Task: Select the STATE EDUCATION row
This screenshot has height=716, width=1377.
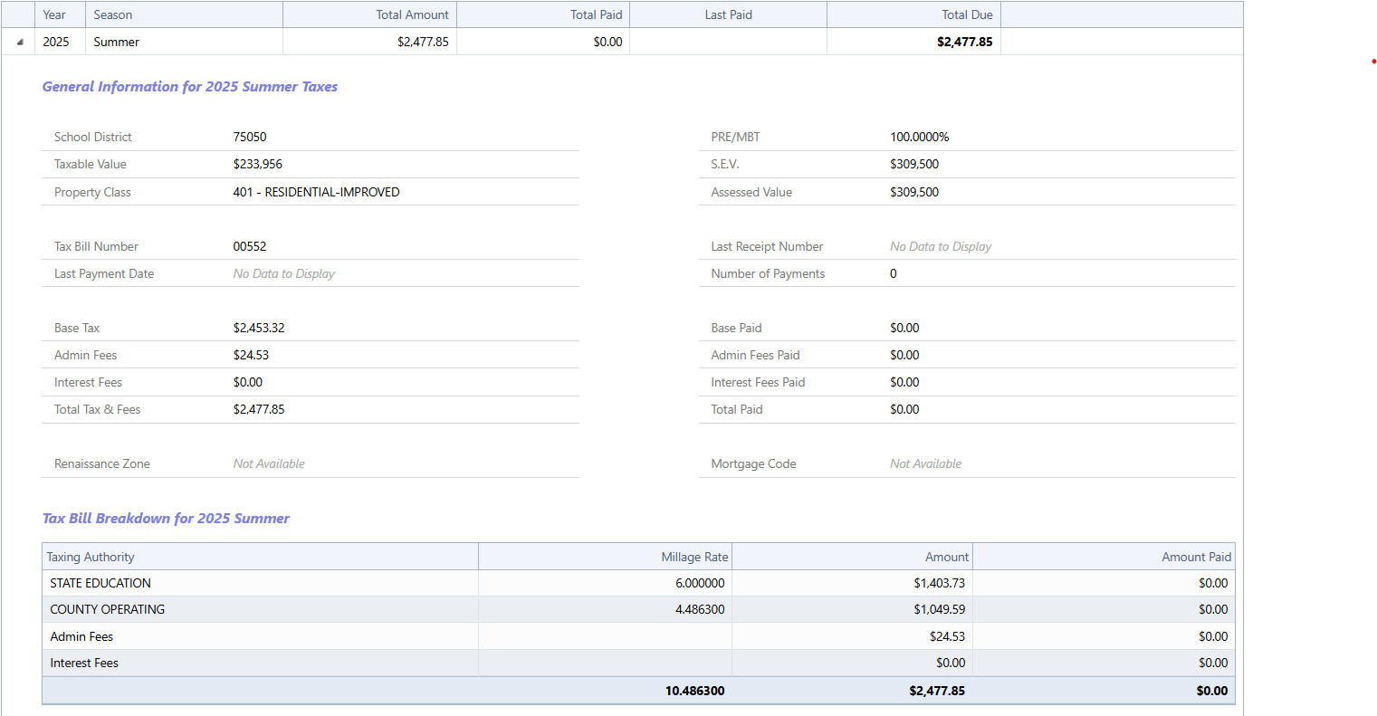Action: pos(100,583)
